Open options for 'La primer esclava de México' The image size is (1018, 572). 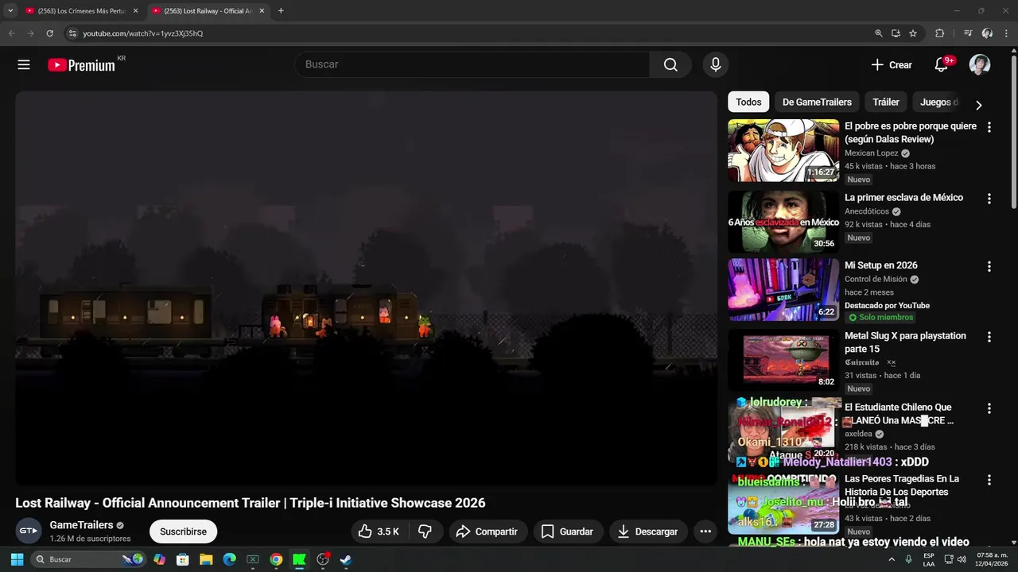[x=989, y=199]
